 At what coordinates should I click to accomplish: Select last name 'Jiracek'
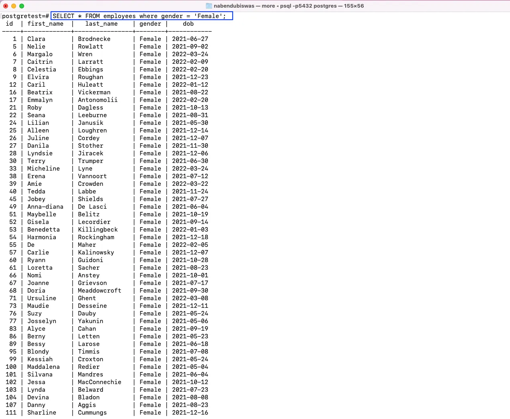[x=90, y=153]
